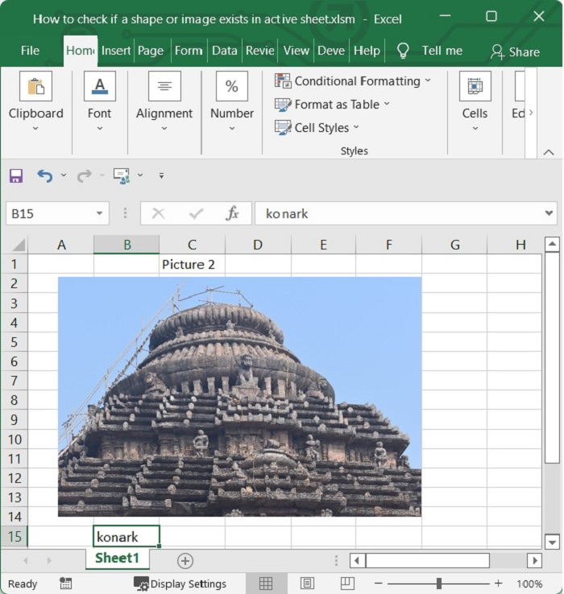The image size is (564, 594).
Task: Click vertical scrollbar down arrow
Action: tap(552, 542)
